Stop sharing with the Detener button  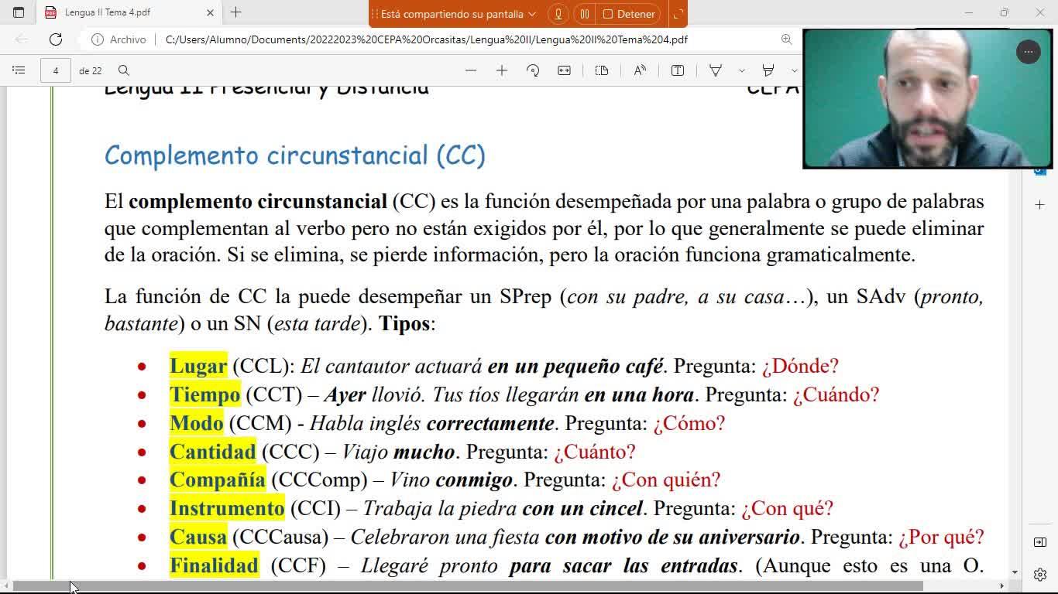click(x=630, y=14)
